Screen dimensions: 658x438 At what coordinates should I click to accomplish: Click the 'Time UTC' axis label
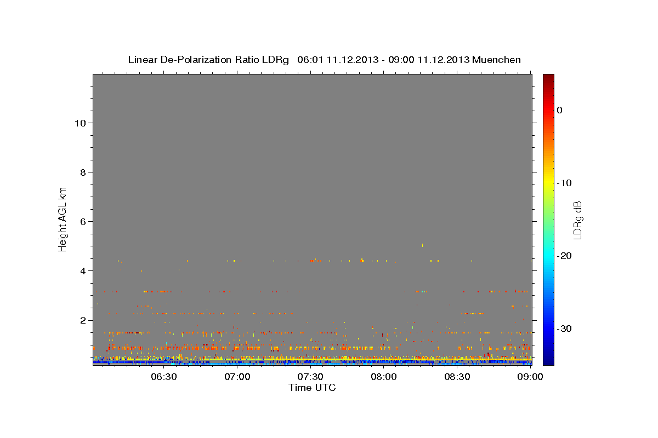click(312, 388)
